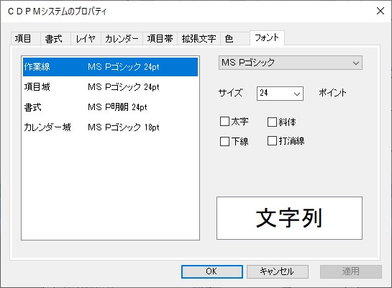Click the 適用 button
This screenshot has width=392, height=288.
coord(351,271)
